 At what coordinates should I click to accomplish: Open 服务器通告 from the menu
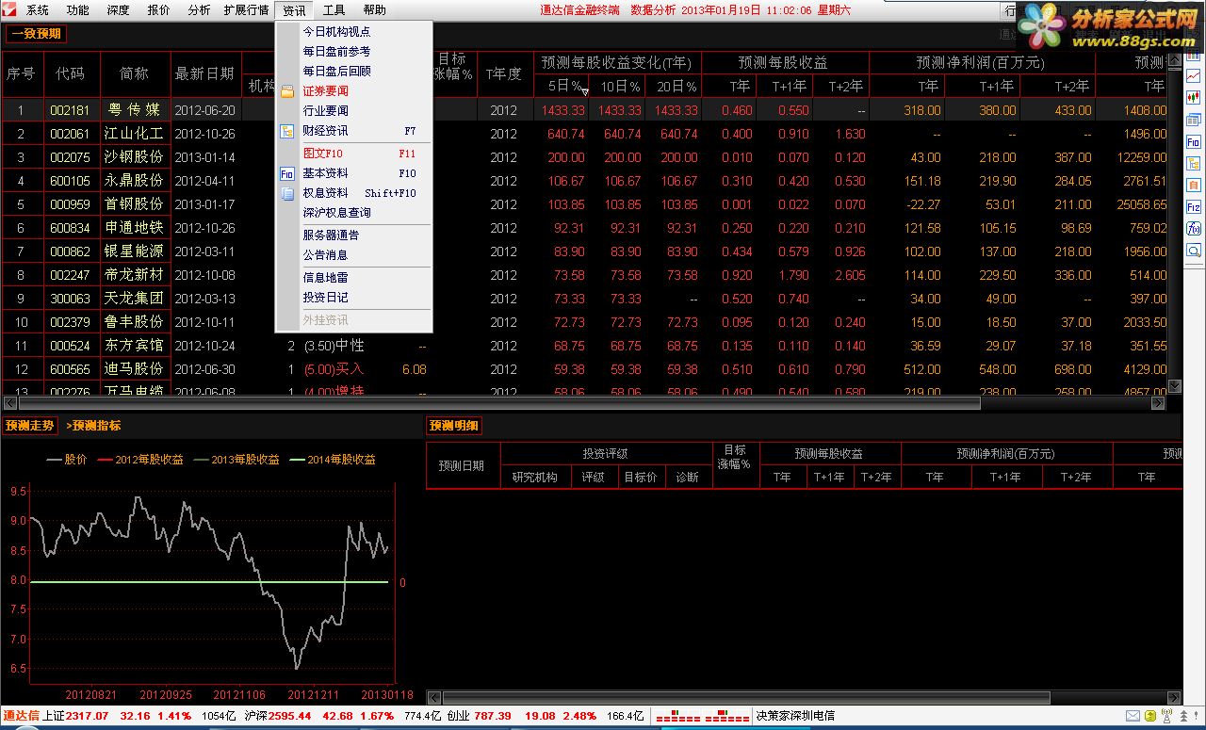(x=353, y=235)
